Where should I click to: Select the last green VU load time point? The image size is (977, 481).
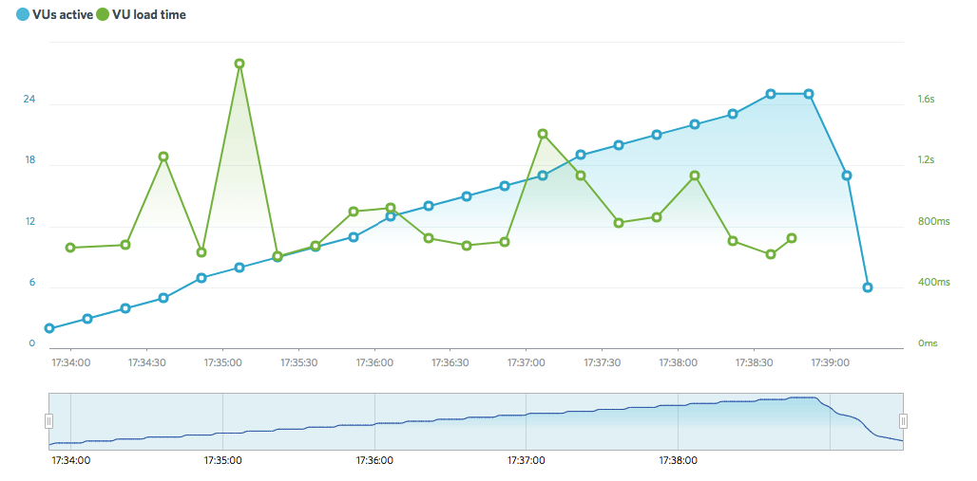[792, 238]
